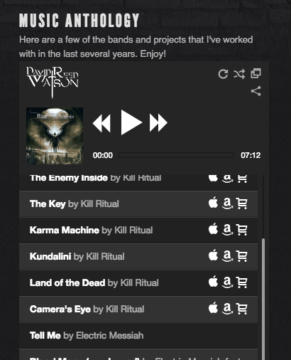
Task: Open Apple link for The Key
Action: click(x=213, y=203)
